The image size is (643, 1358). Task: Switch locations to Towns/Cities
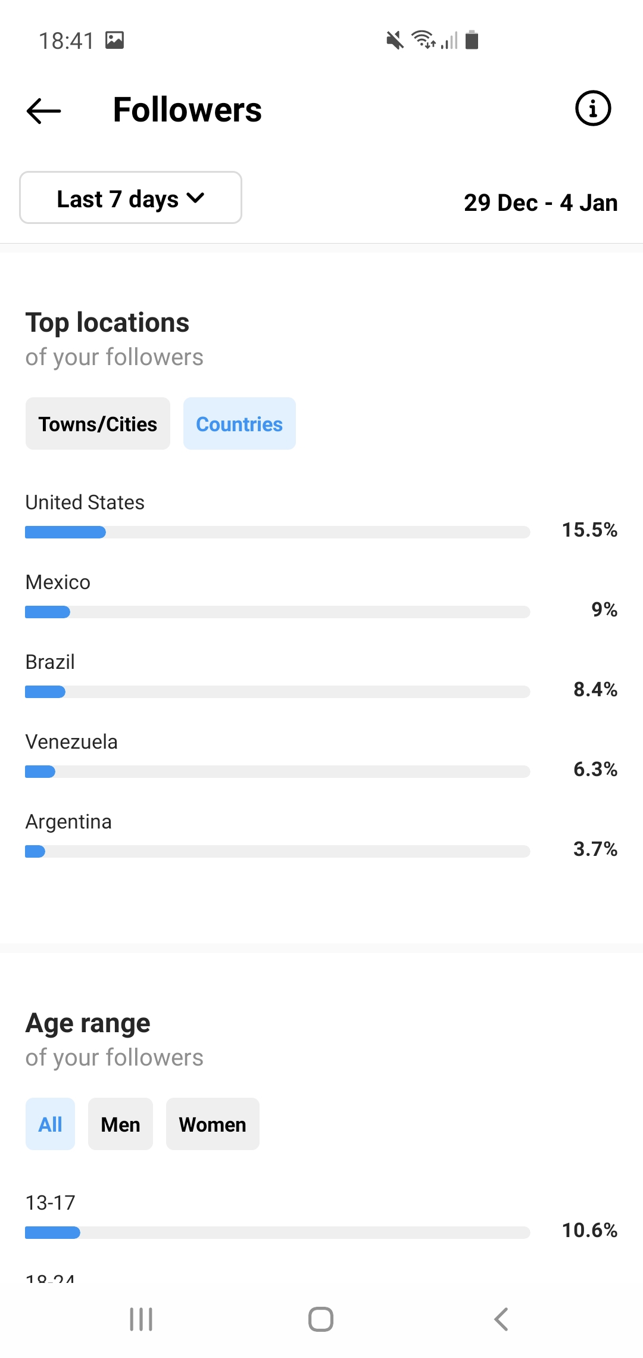(98, 423)
